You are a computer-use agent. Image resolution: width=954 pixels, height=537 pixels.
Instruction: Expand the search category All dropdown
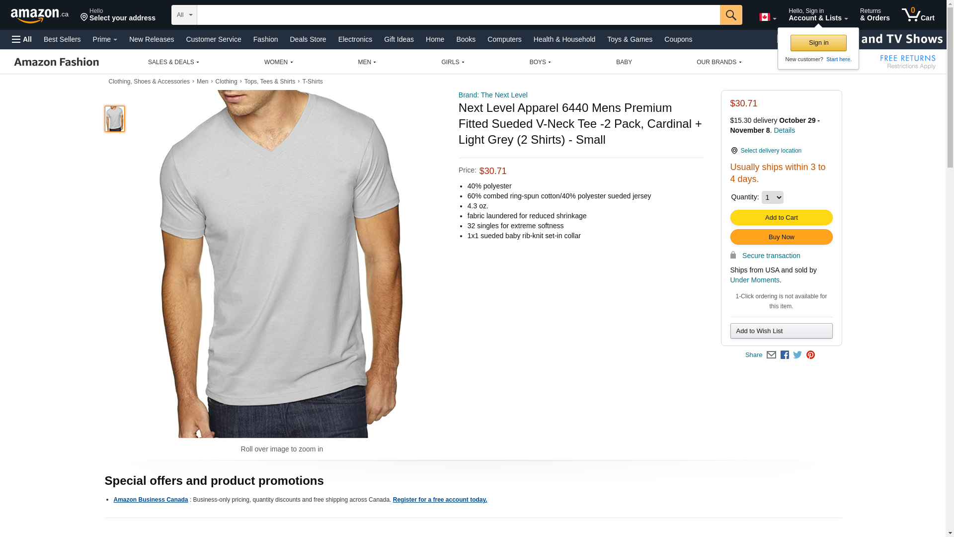[x=184, y=15]
